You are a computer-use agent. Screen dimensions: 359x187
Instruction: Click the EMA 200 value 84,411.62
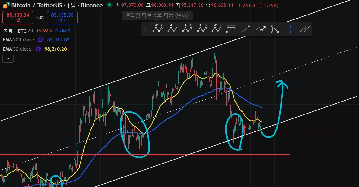click(x=58, y=40)
